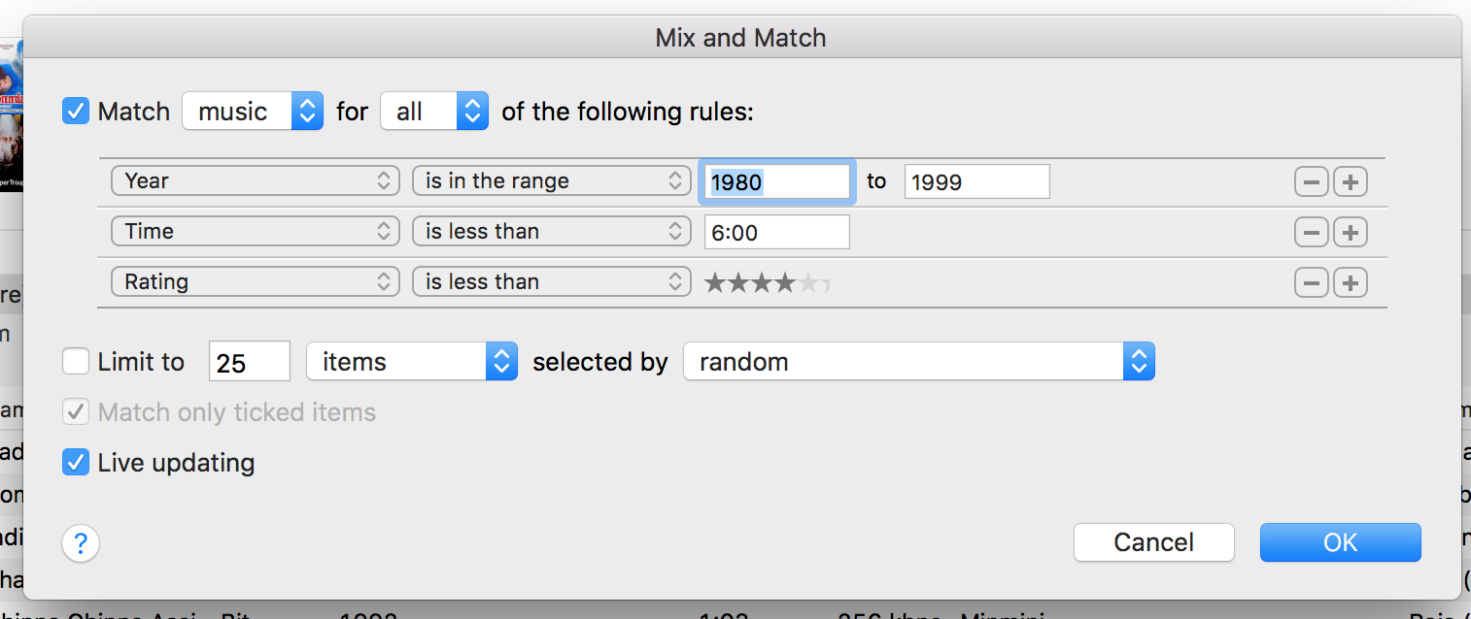This screenshot has height=619, width=1471.
Task: Open the Year field selector
Action: pos(255,181)
